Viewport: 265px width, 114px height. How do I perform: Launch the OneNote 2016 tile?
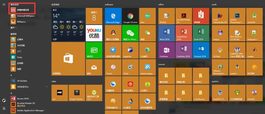[x=184, y=50]
